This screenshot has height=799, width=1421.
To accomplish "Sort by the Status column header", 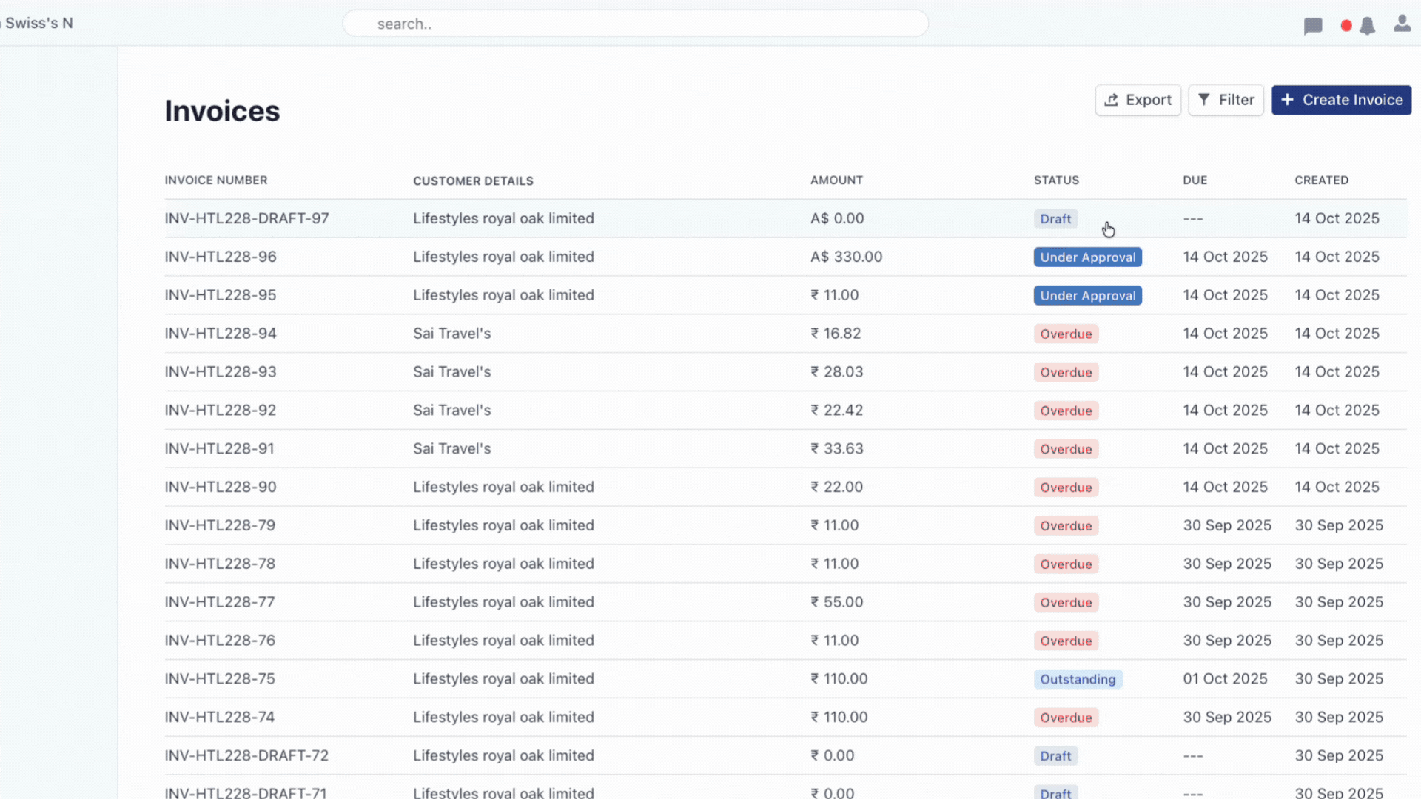I will [1056, 181].
